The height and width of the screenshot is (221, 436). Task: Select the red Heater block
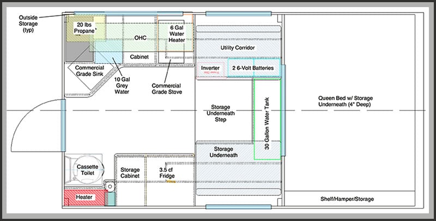tap(84, 198)
